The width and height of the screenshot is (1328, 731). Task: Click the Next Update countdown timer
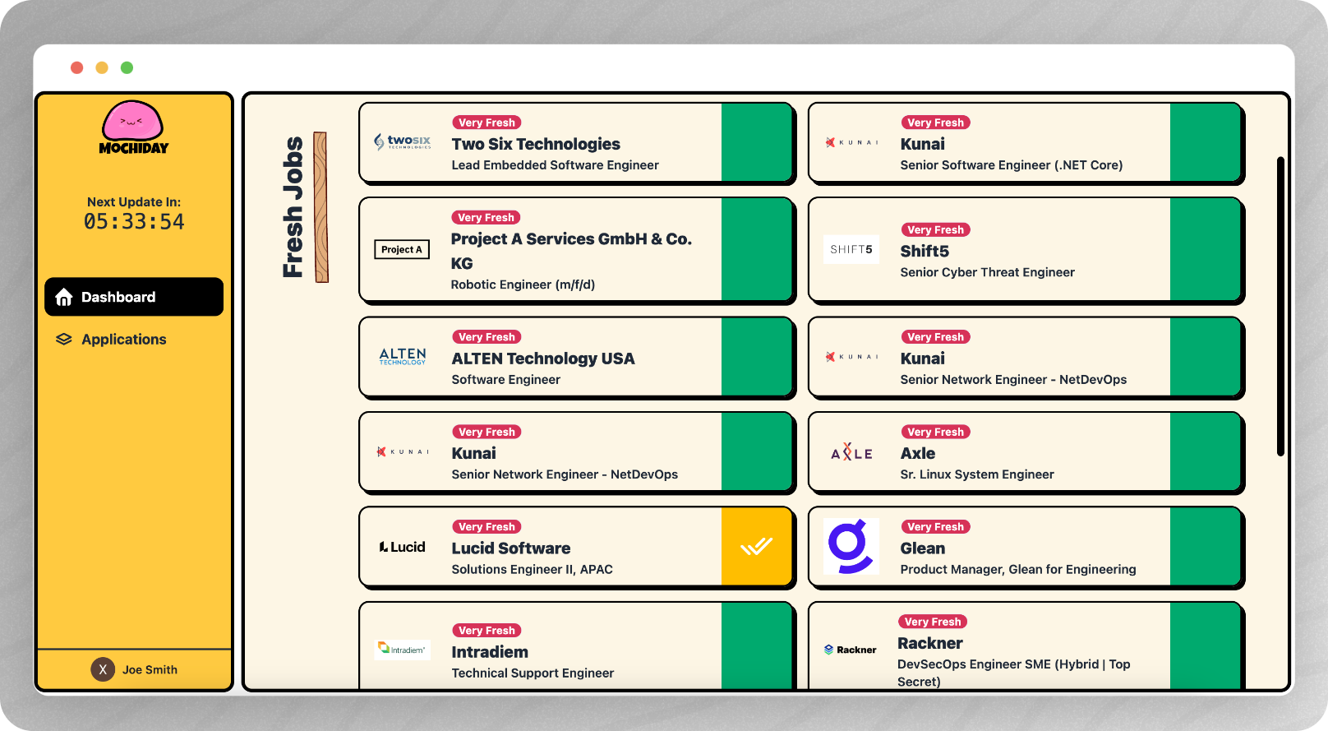click(134, 221)
